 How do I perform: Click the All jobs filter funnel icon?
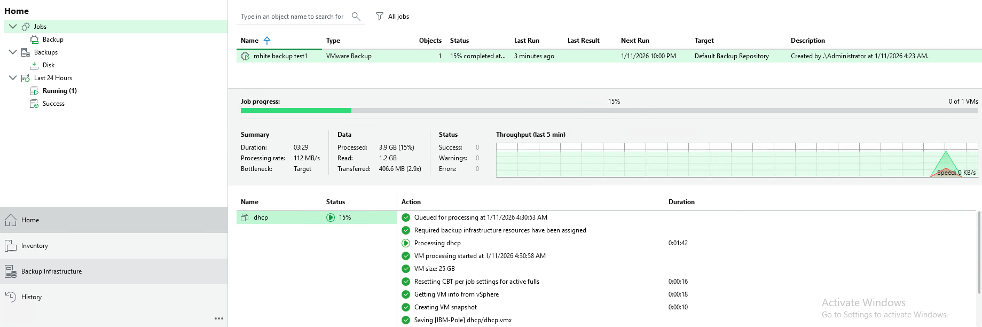click(379, 17)
